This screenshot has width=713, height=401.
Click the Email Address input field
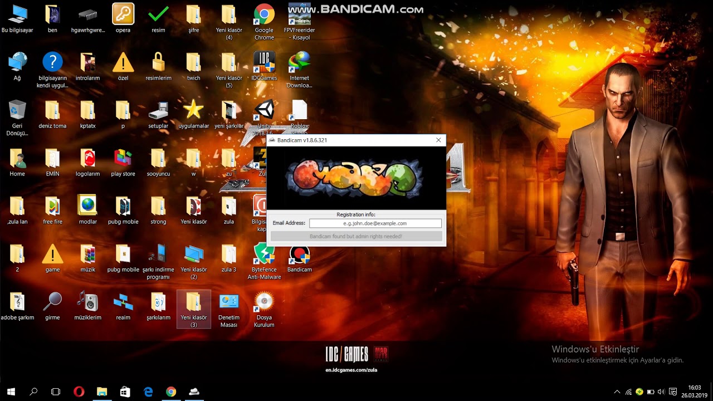click(x=375, y=223)
